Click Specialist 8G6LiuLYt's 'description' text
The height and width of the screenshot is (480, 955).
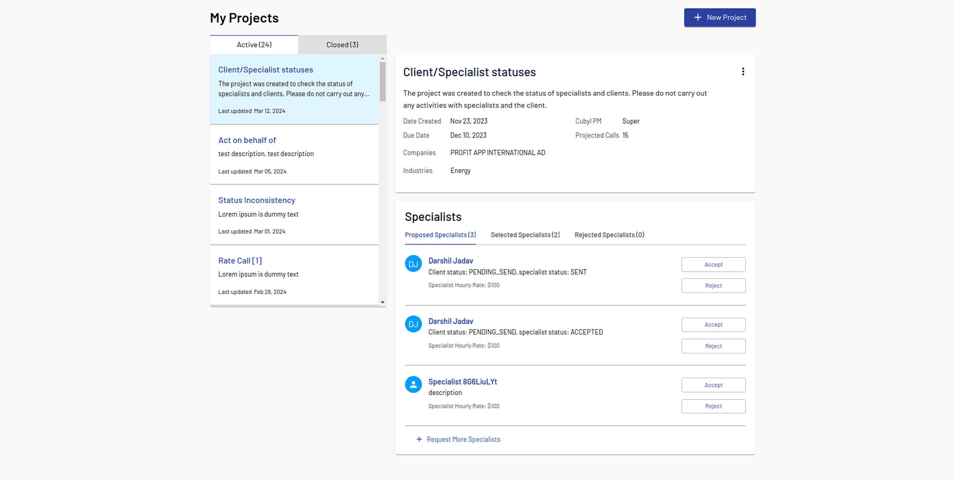click(x=445, y=393)
